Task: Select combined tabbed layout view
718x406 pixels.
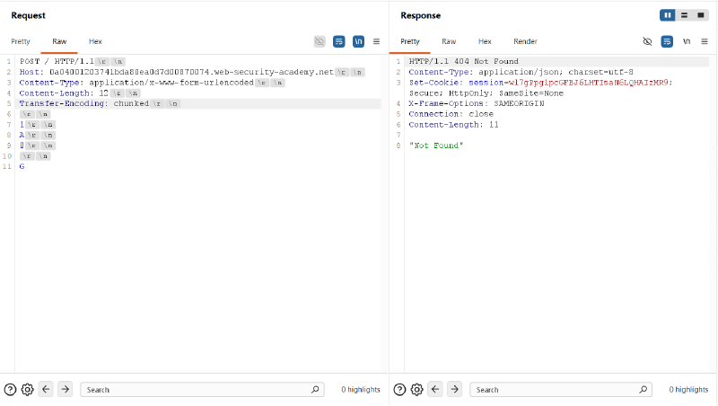Action: tap(701, 15)
